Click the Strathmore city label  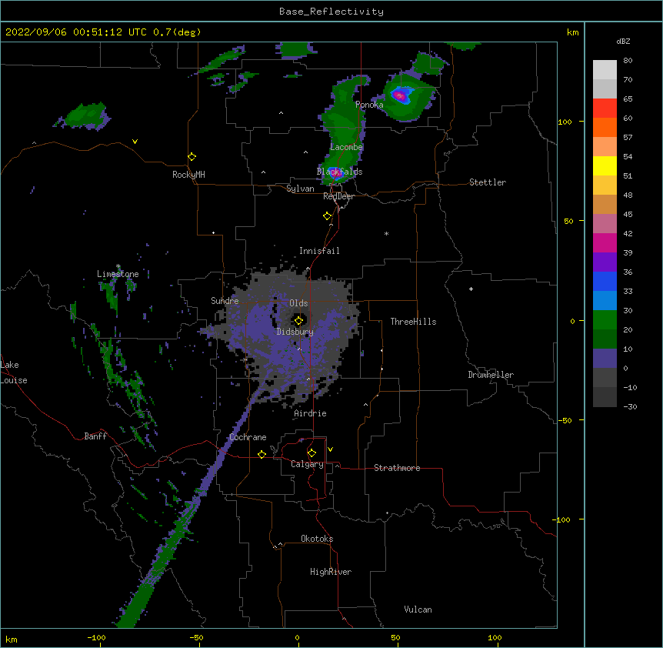397,468
